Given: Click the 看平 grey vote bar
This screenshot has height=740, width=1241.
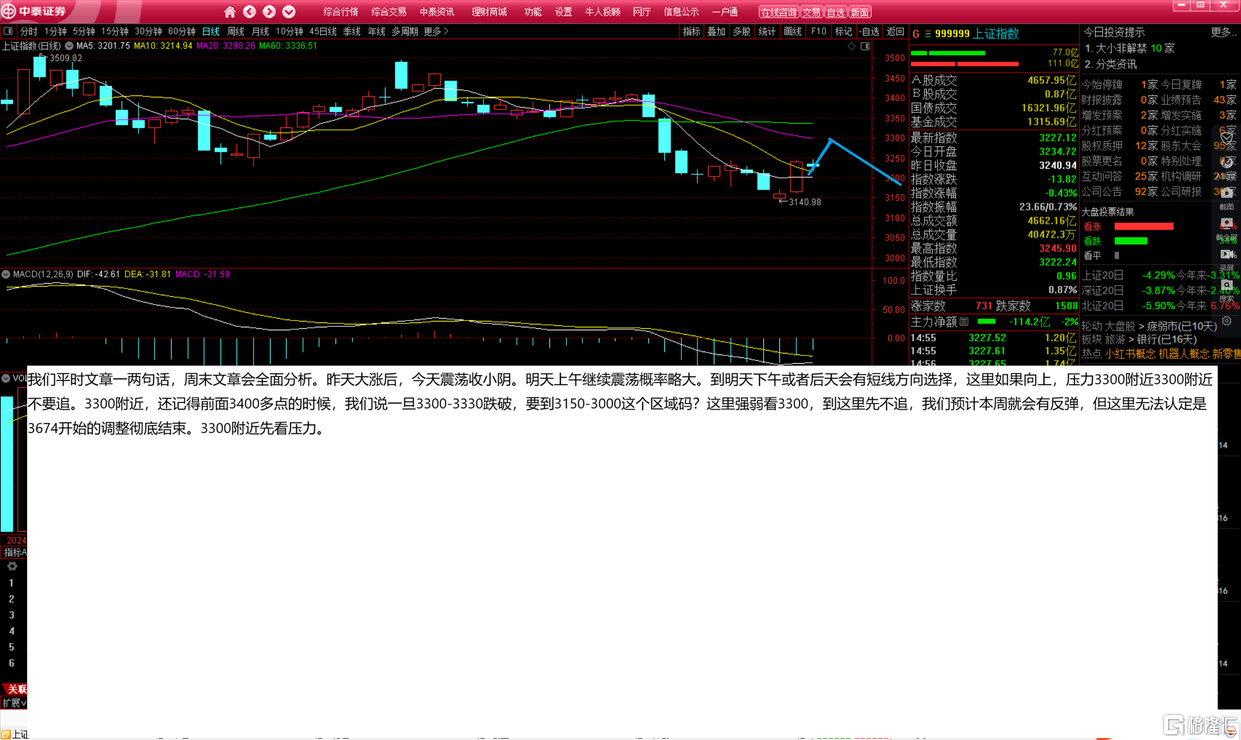Looking at the screenshot, I should point(1117,256).
